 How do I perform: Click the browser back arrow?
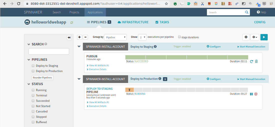pyautogui.click(x=5, y=4)
